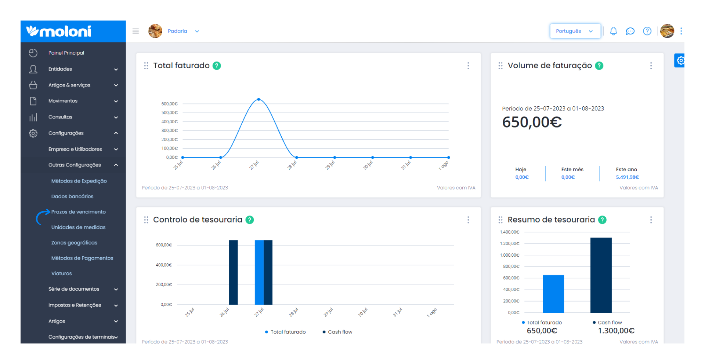Open Dados bancários
Image resolution: width=705 pixels, height=364 pixels.
coord(72,196)
